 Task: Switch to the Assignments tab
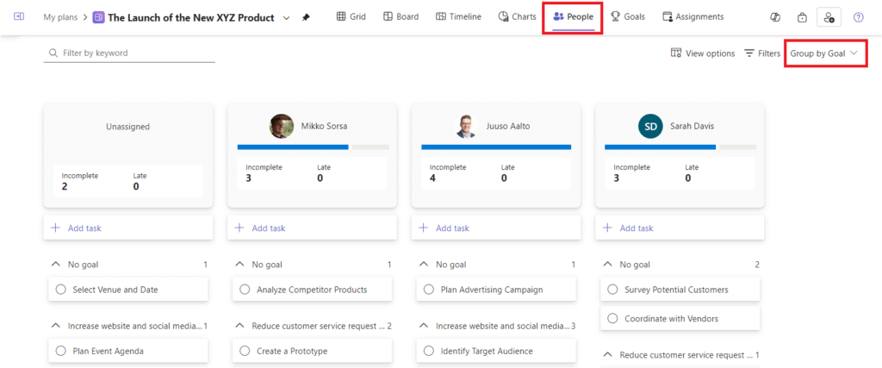tap(693, 17)
